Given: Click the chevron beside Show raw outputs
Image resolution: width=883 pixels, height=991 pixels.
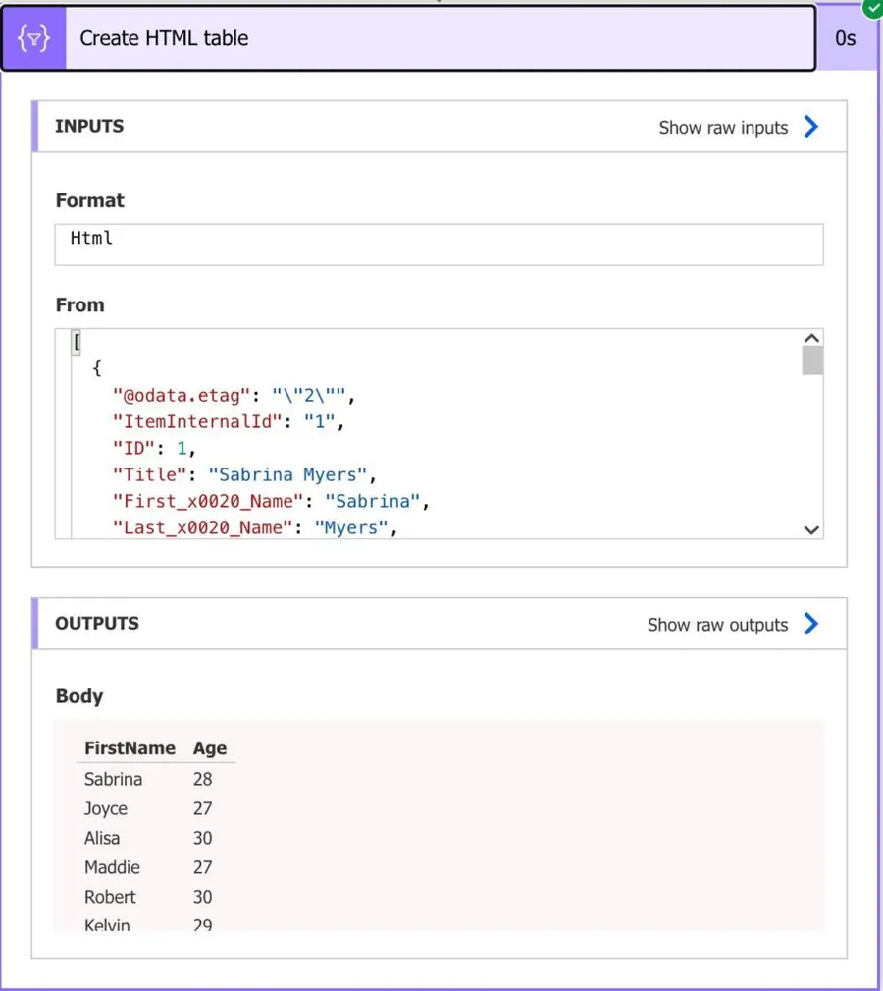Looking at the screenshot, I should pos(810,624).
